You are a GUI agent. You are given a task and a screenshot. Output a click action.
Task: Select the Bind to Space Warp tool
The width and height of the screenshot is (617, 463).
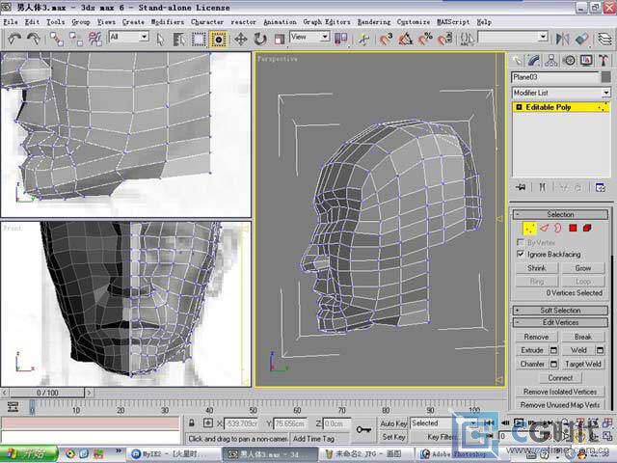pyautogui.click(x=95, y=39)
